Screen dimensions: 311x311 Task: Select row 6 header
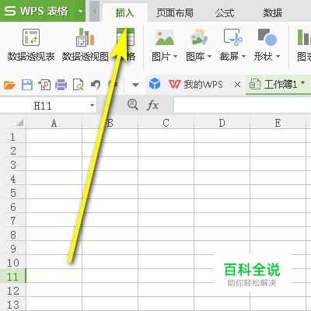click(x=12, y=207)
